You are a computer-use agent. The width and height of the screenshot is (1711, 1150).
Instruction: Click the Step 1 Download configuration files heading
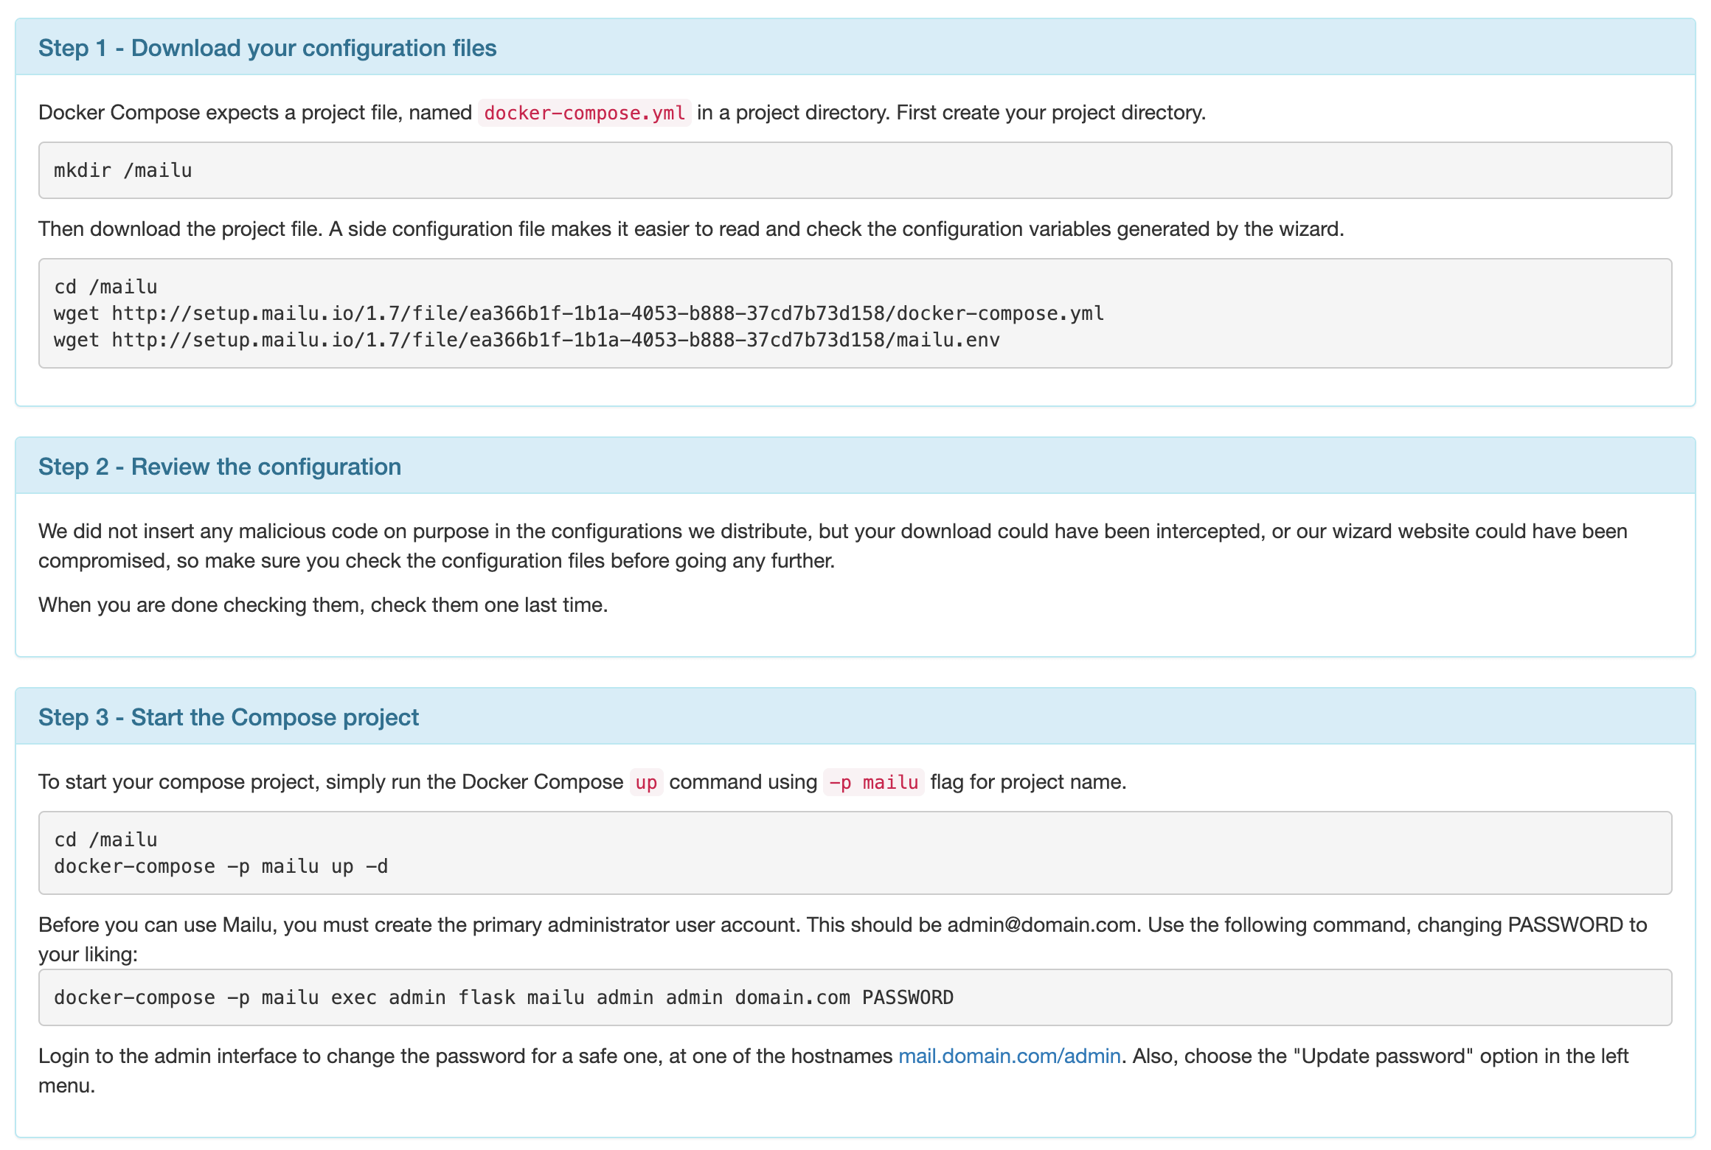point(267,48)
